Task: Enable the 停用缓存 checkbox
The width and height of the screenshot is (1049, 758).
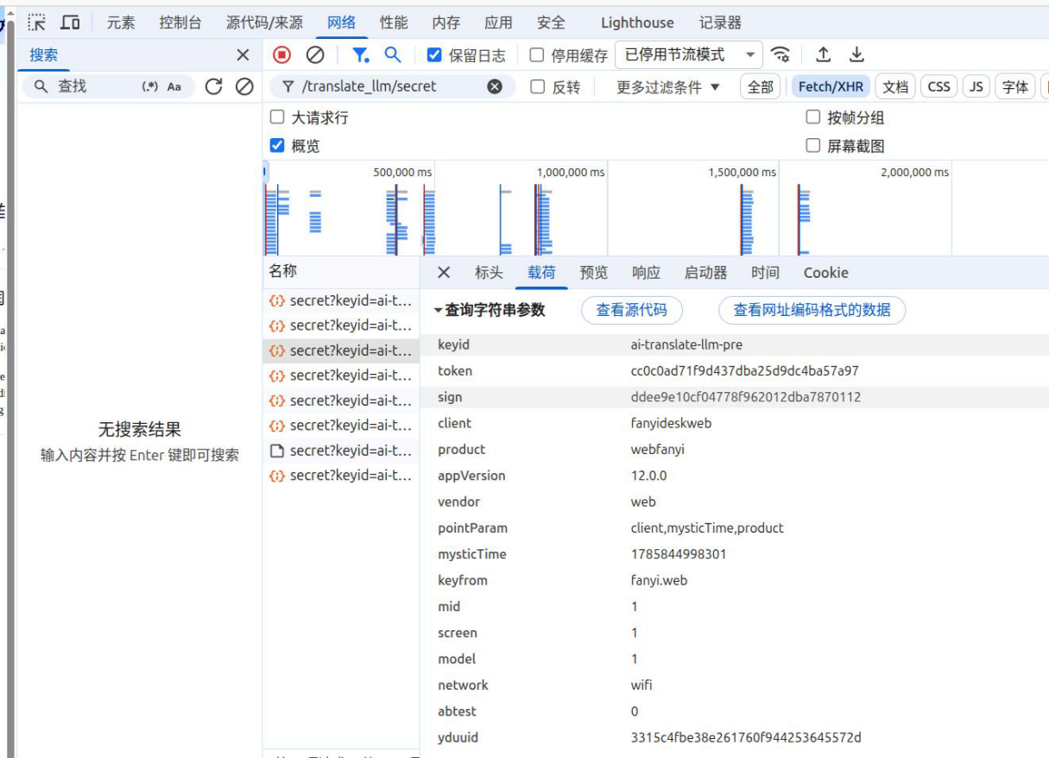Action: pyautogui.click(x=537, y=55)
